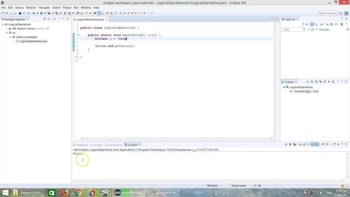Click the External Tools toolbar icon

tap(57, 13)
